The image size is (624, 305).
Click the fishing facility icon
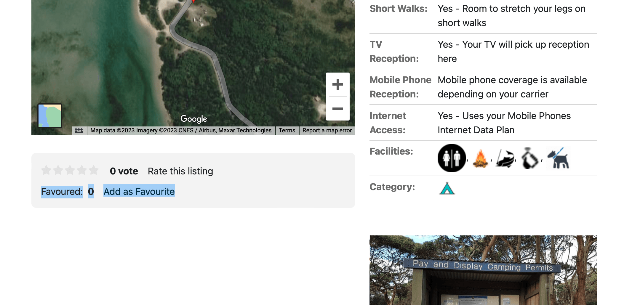[x=505, y=158]
